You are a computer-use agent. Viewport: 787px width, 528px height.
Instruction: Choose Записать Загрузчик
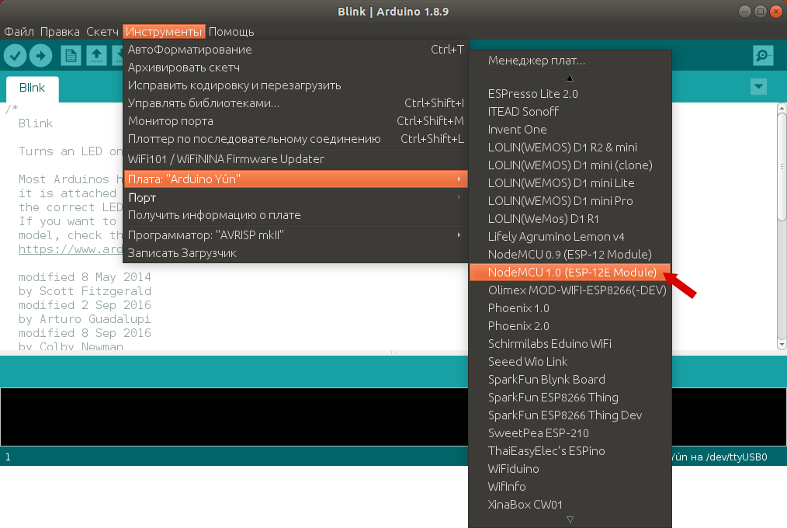point(295,253)
